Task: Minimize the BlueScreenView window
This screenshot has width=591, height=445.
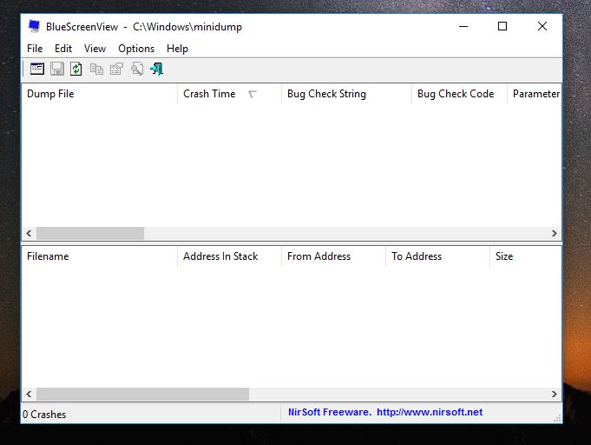Action: pyautogui.click(x=463, y=26)
